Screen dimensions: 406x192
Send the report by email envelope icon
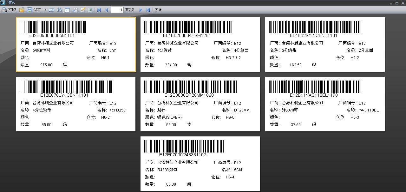tap(51, 10)
